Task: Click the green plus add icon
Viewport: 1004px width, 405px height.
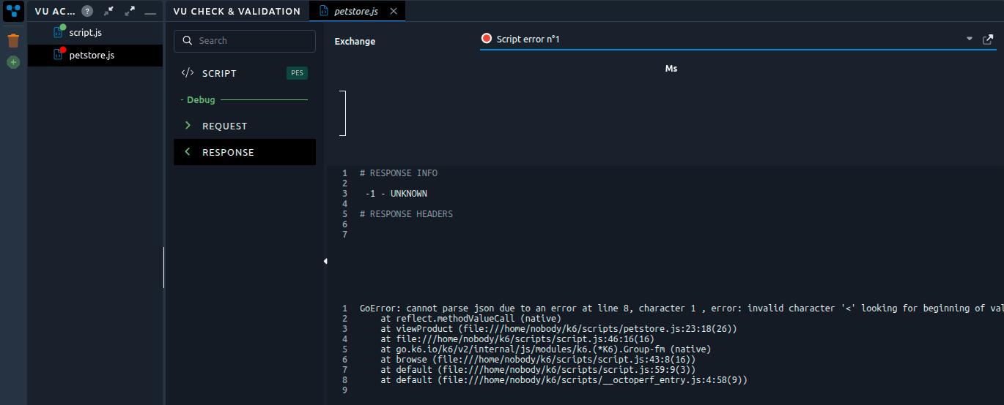Action: point(13,63)
